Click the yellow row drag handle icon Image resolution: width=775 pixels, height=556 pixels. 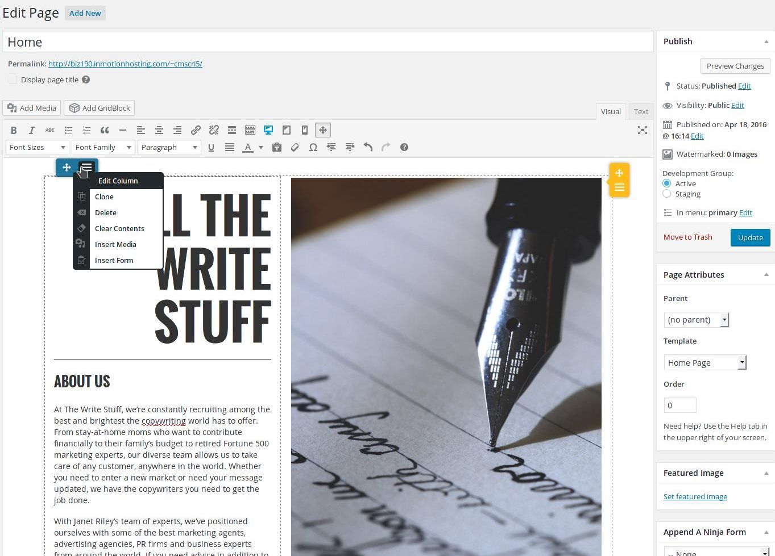[x=619, y=173]
